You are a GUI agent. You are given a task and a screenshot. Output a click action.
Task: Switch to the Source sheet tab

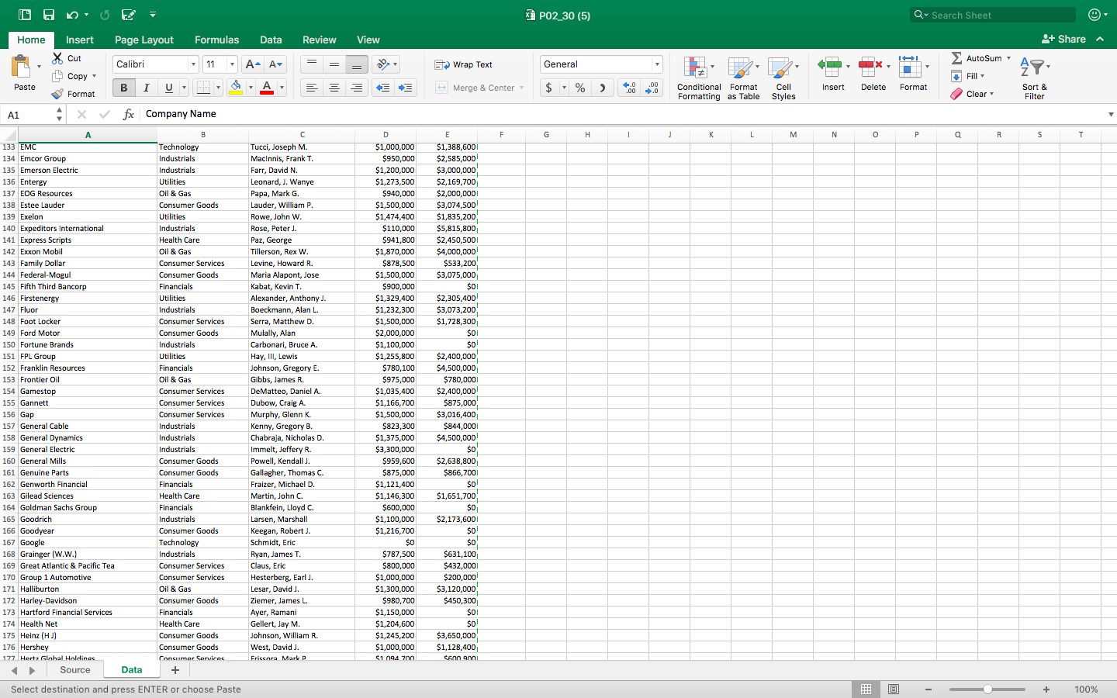(x=75, y=670)
